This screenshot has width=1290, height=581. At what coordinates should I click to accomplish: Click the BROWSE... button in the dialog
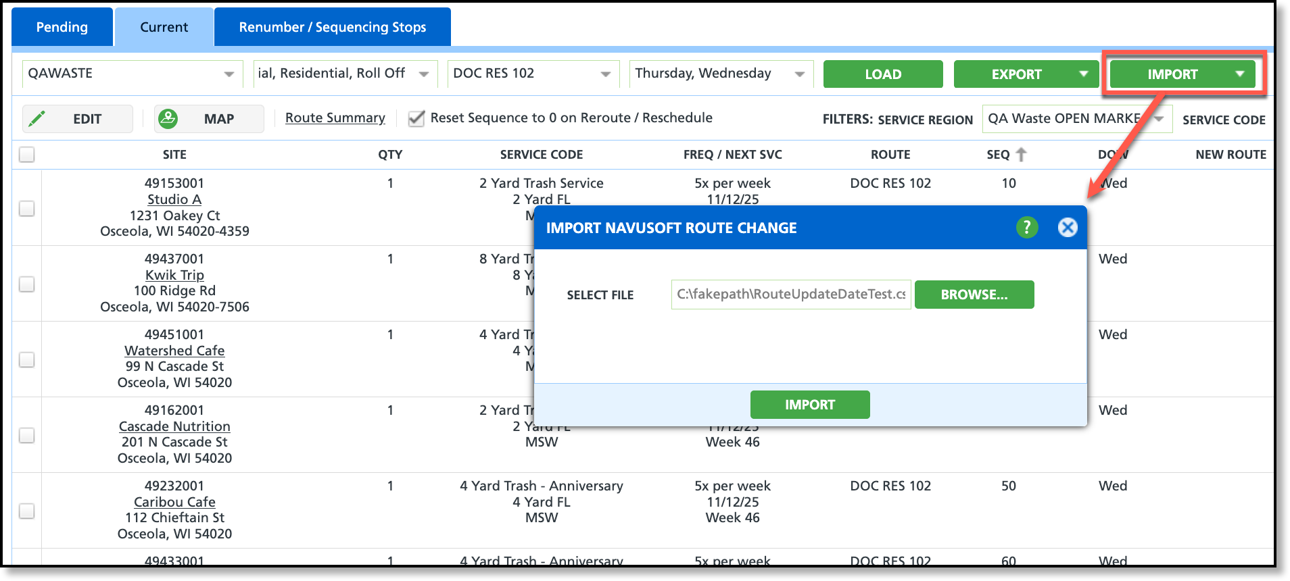974,295
